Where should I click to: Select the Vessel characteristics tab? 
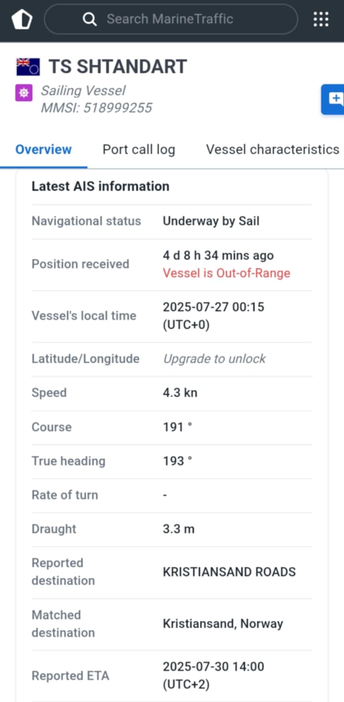coord(272,150)
